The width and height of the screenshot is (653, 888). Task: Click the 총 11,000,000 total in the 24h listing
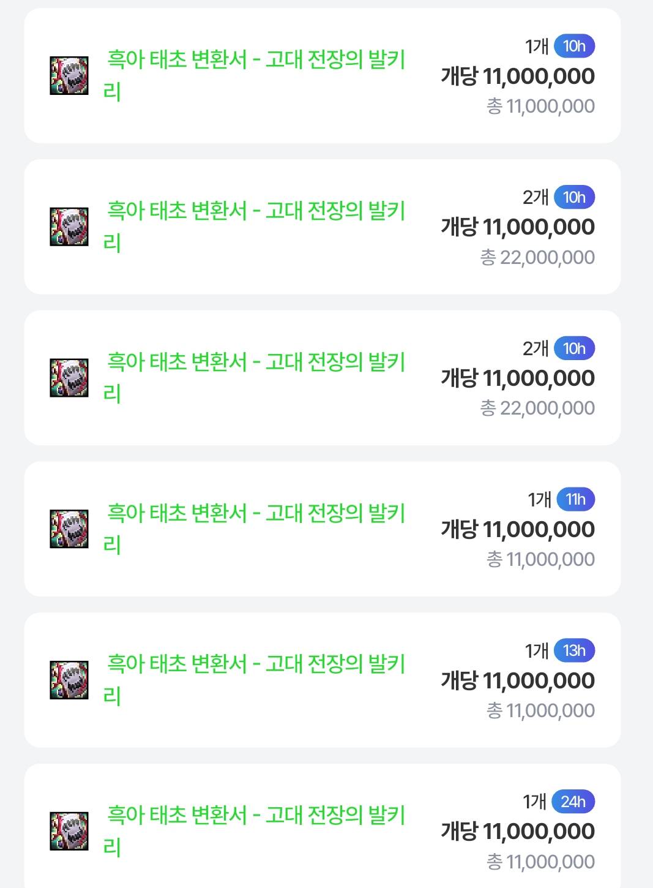[x=540, y=862]
